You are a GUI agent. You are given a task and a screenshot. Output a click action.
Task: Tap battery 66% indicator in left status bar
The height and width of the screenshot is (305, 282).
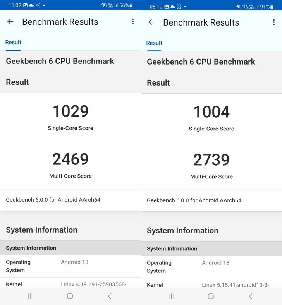tap(126, 5)
